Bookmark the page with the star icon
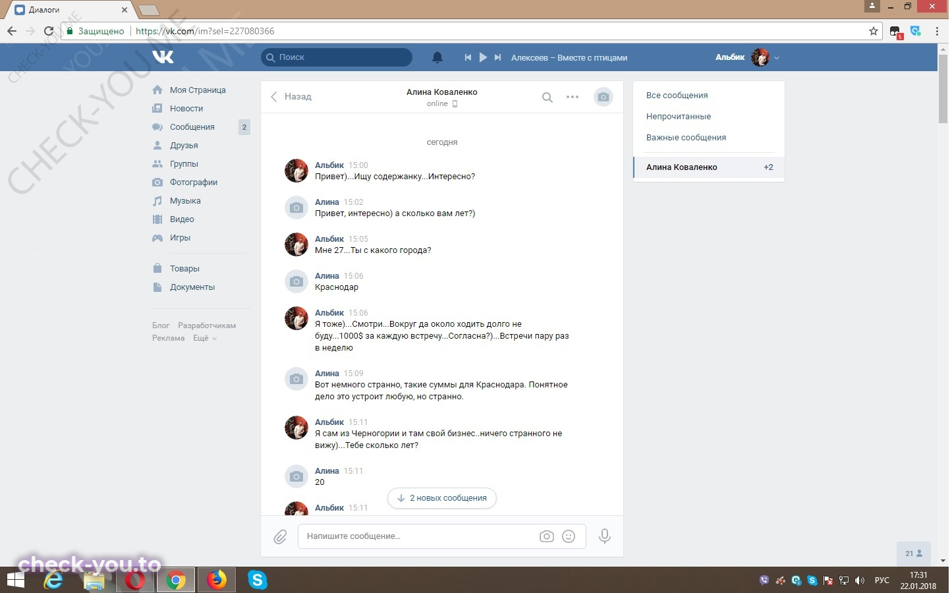The height and width of the screenshot is (593, 950). click(874, 31)
